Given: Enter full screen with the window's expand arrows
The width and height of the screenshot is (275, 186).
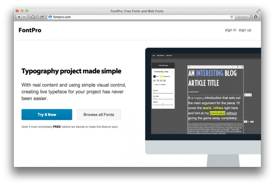Looking at the screenshot, I should click(258, 11).
